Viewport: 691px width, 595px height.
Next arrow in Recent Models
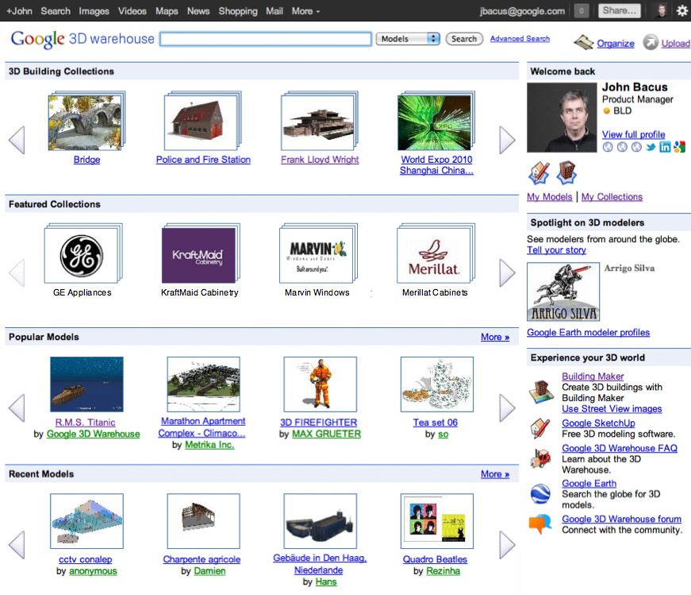[507, 545]
